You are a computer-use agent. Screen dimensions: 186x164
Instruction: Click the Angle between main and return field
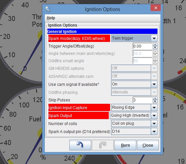pos(143,54)
